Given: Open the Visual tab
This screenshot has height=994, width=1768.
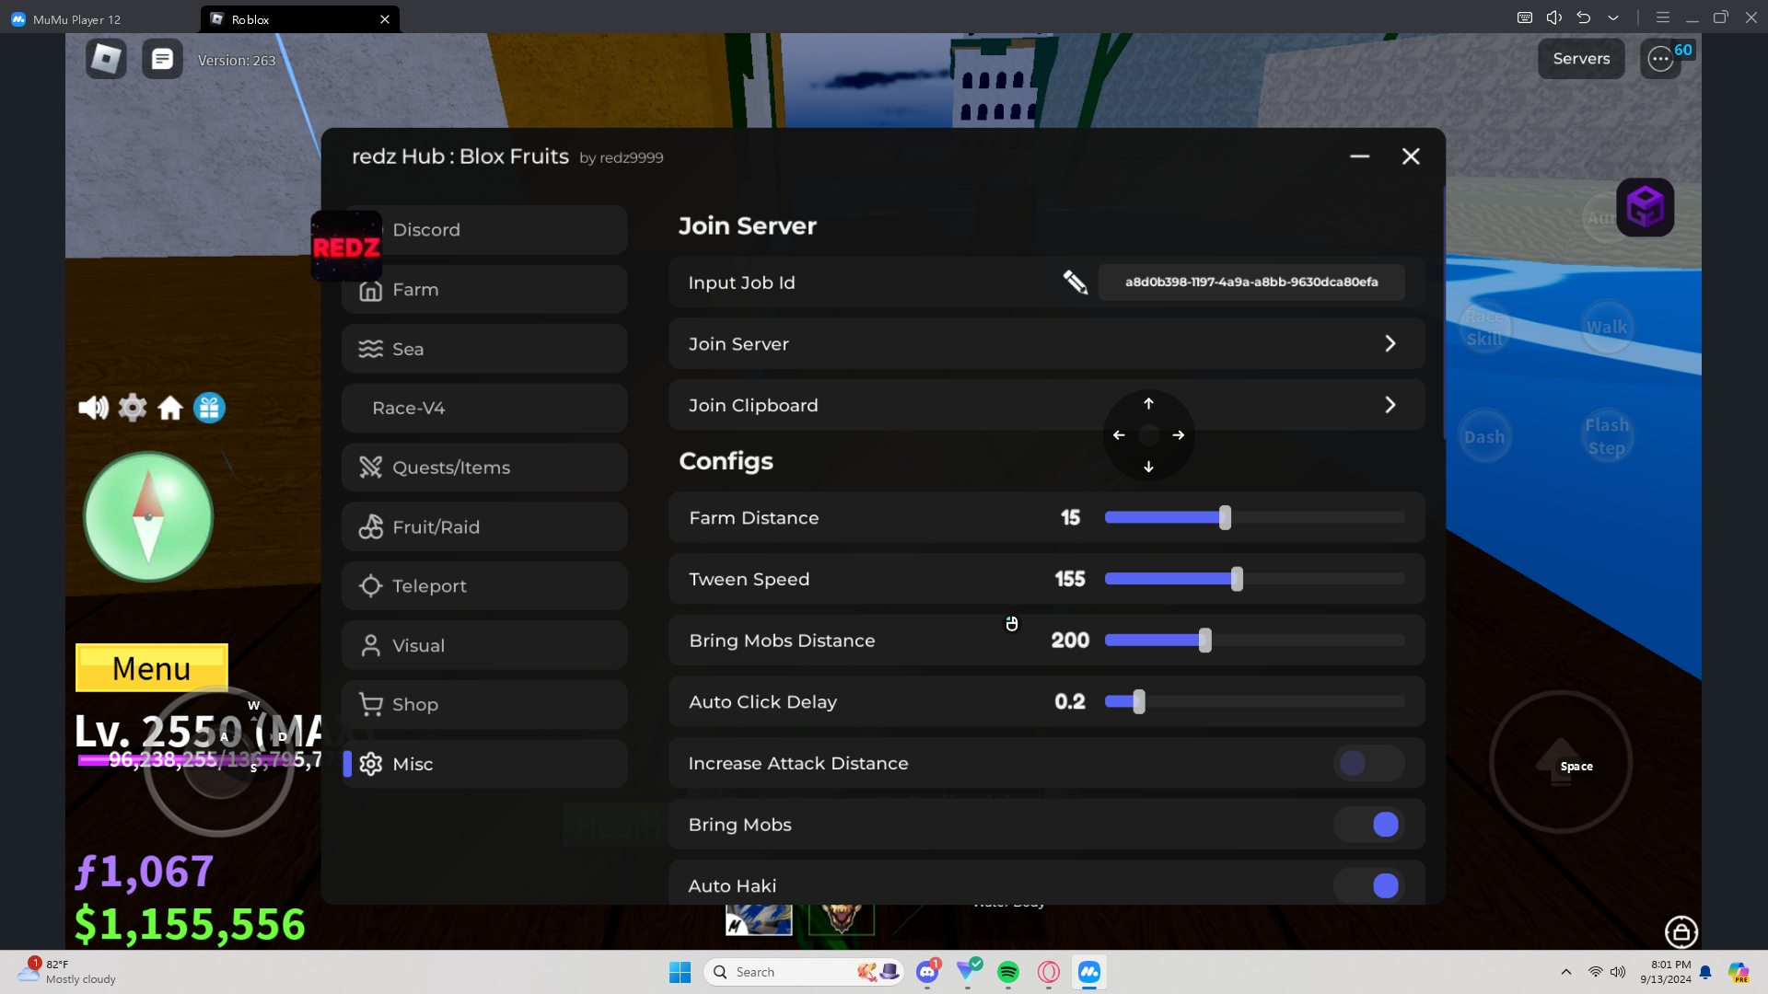Looking at the screenshot, I should 485,645.
